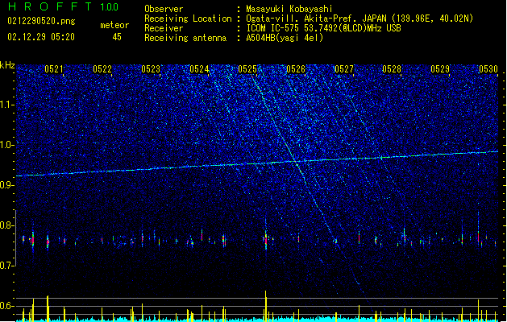Click the 0522 time marker
The image size is (507, 322).
(102, 69)
